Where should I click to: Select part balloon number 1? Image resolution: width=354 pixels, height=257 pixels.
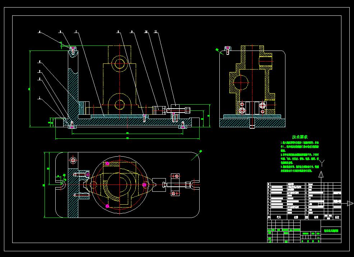pos(40,98)
